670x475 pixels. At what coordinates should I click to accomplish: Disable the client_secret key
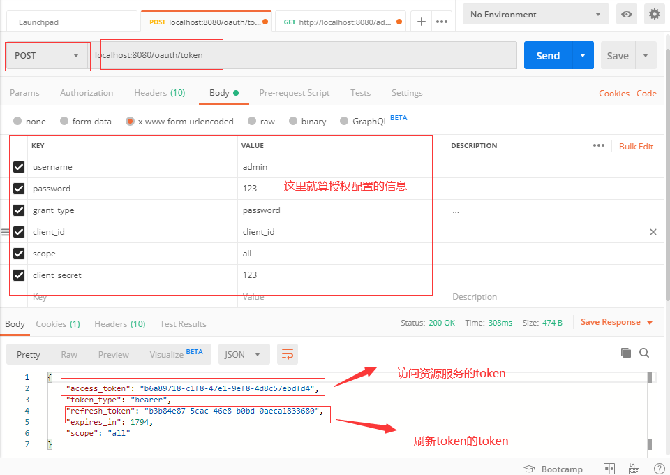pos(19,275)
